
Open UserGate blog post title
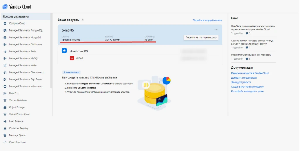pos(253,28)
